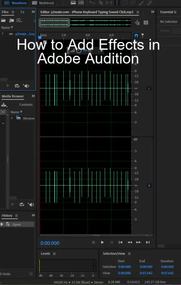
Task: Select the Lasso Selection tool
Action: (x=133, y=3)
